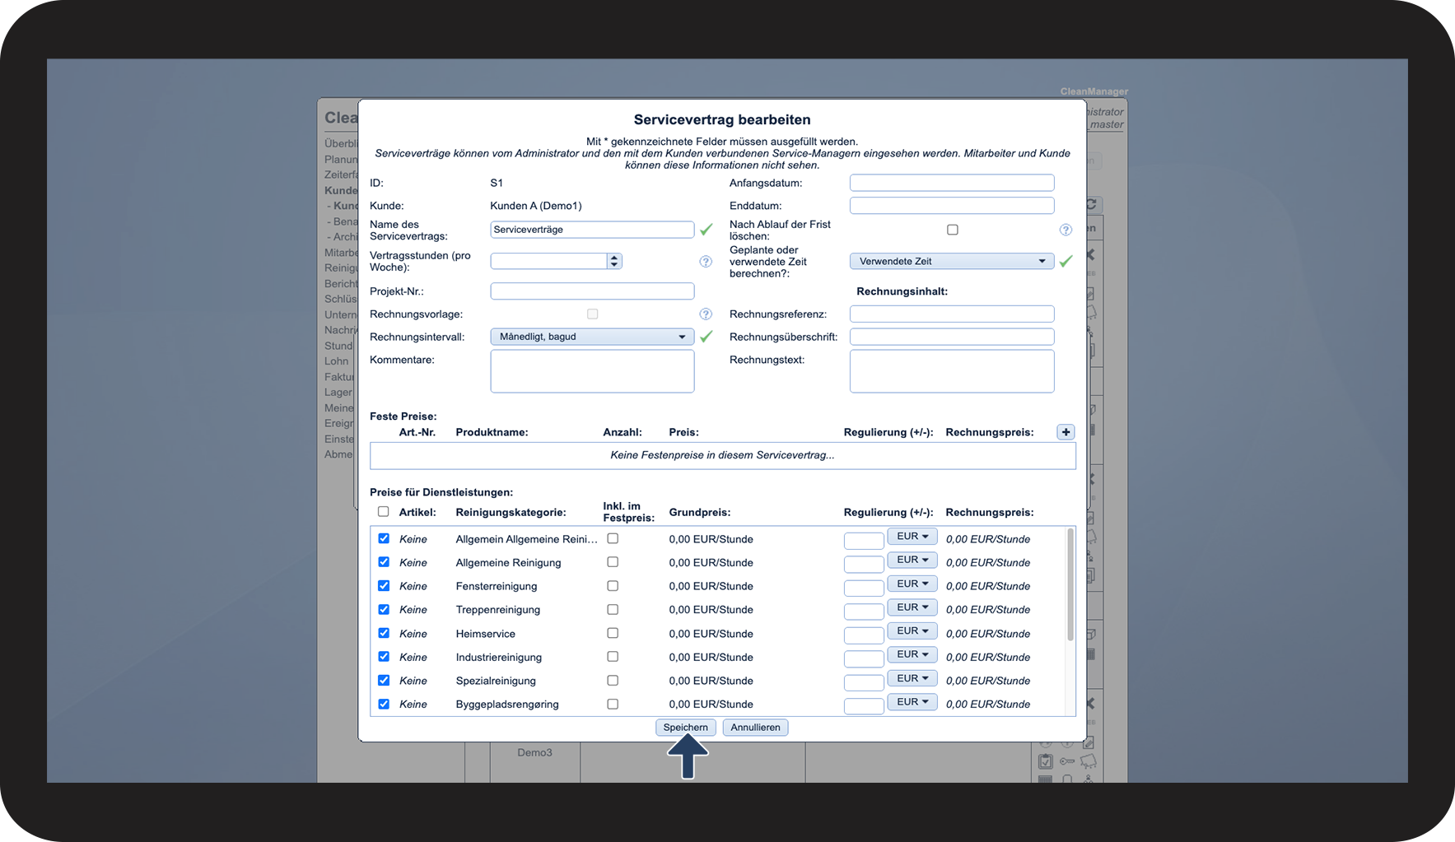Click the Kunden A (Demo1) customer text

click(536, 206)
